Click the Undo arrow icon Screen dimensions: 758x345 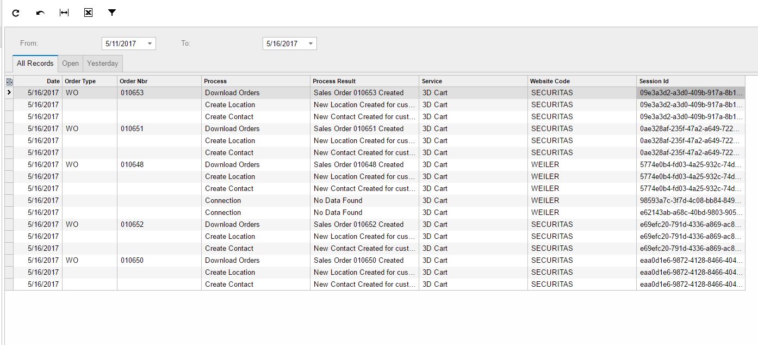(40, 13)
